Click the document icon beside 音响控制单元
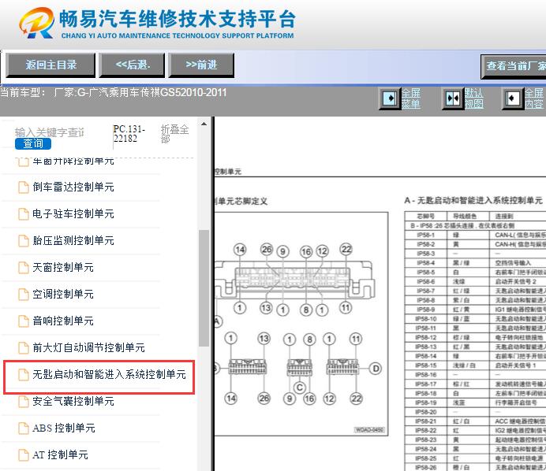The width and height of the screenshot is (546, 471). point(24,321)
